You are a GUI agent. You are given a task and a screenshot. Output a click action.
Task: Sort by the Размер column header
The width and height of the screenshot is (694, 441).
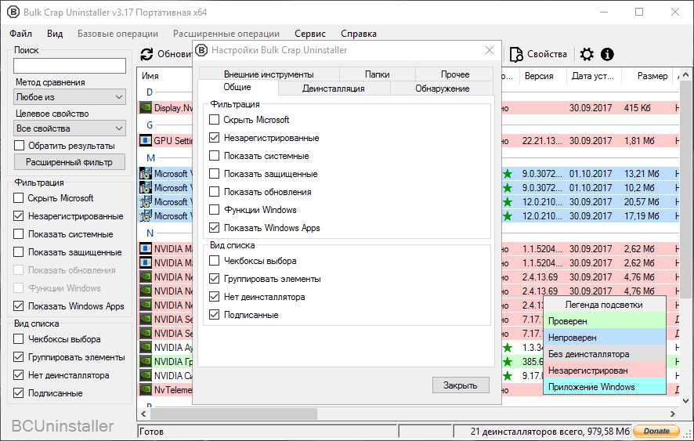647,76
